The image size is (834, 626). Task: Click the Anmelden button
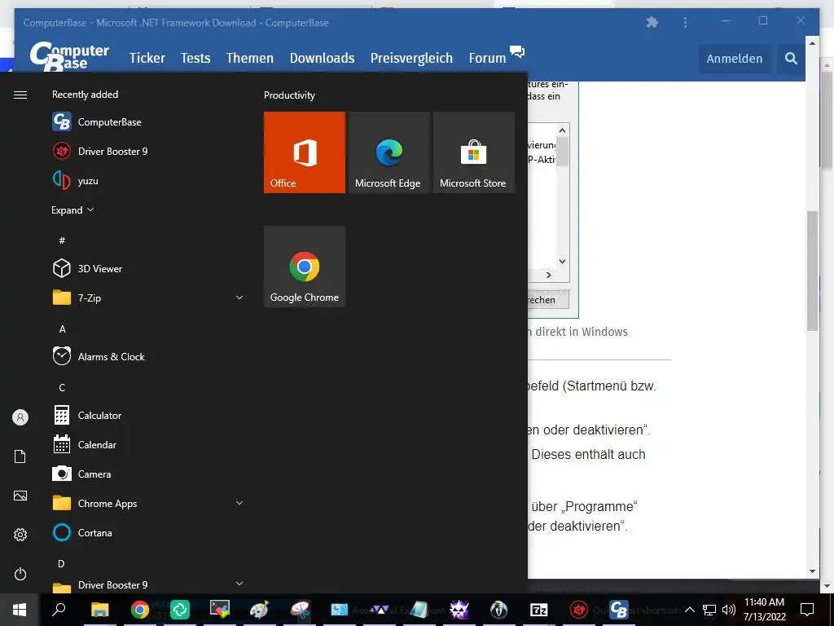pos(735,59)
